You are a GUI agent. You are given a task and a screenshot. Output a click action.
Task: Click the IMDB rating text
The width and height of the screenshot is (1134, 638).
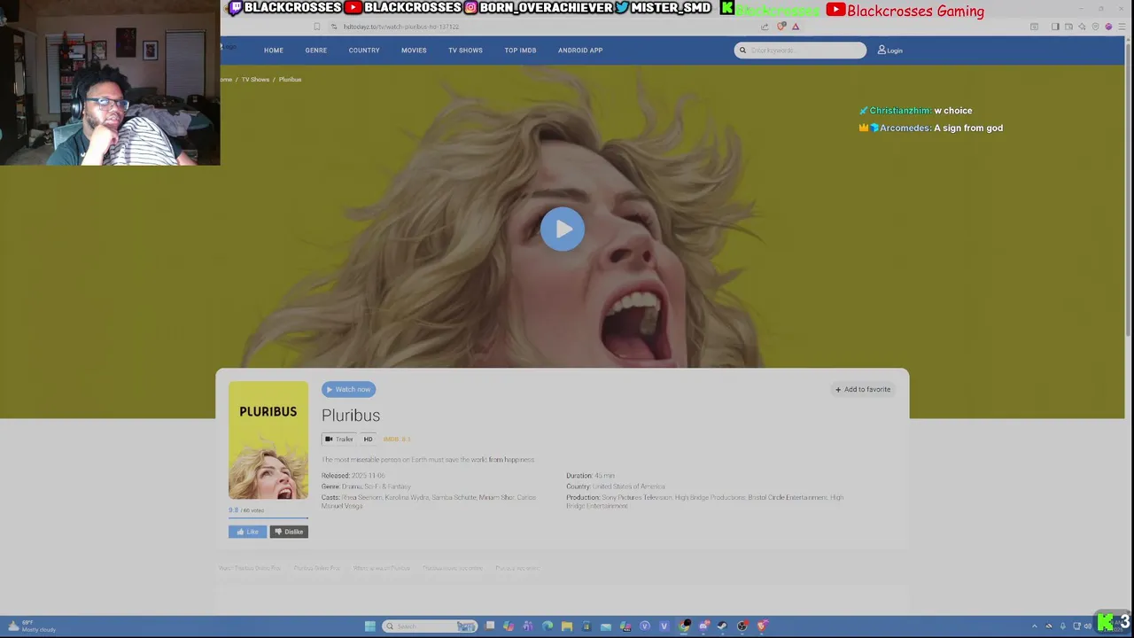(397, 439)
